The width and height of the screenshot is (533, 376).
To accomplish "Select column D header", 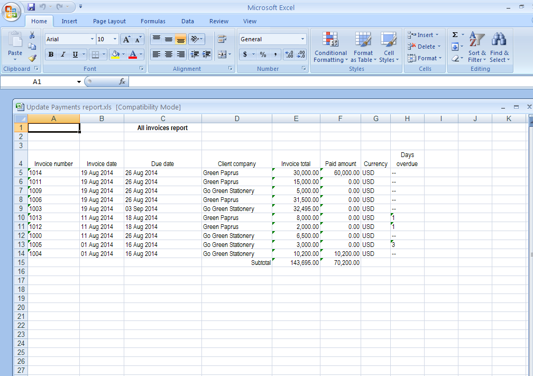I will coord(237,118).
